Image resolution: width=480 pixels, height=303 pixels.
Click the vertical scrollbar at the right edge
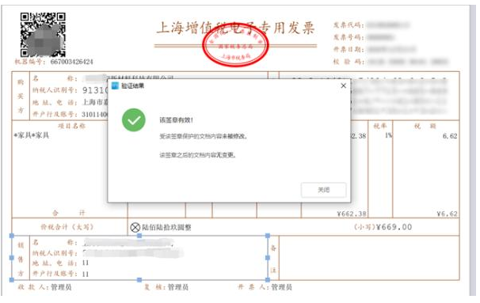coord(473,150)
